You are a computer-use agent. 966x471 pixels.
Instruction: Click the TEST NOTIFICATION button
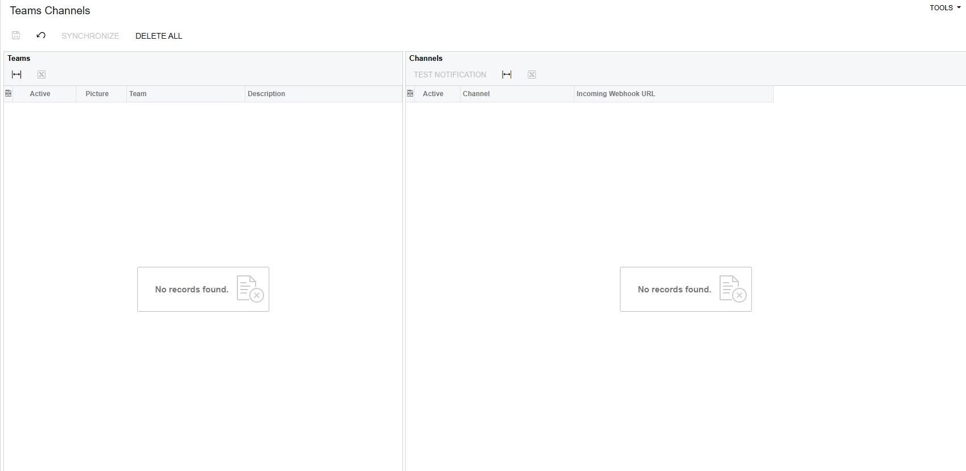pyautogui.click(x=450, y=75)
